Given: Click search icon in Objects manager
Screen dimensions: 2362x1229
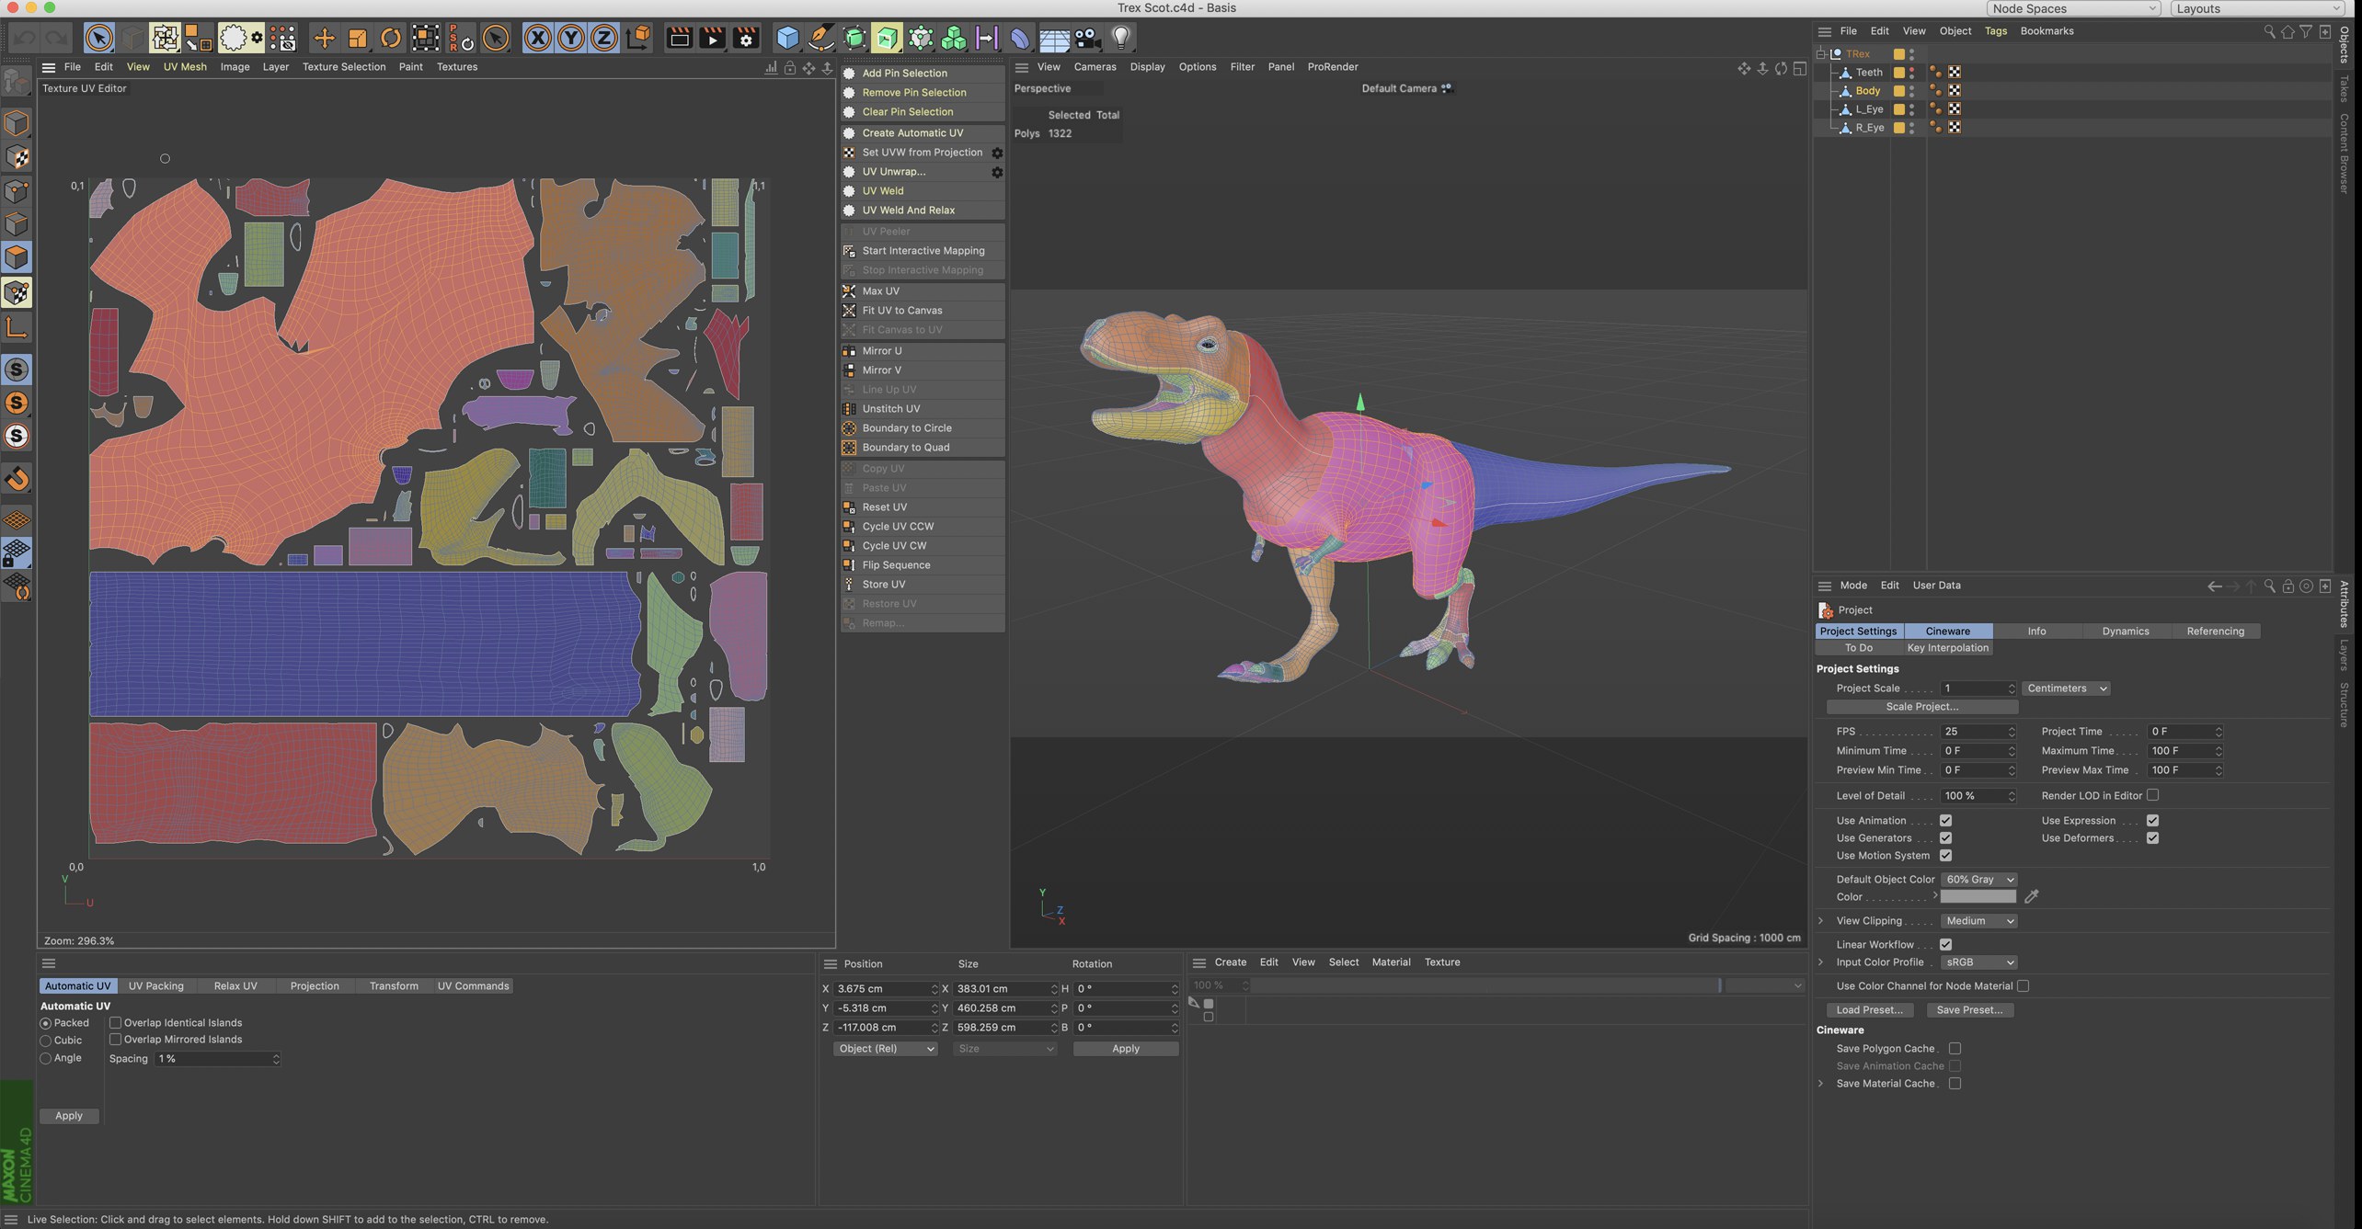Looking at the screenshot, I should pos(2269,31).
